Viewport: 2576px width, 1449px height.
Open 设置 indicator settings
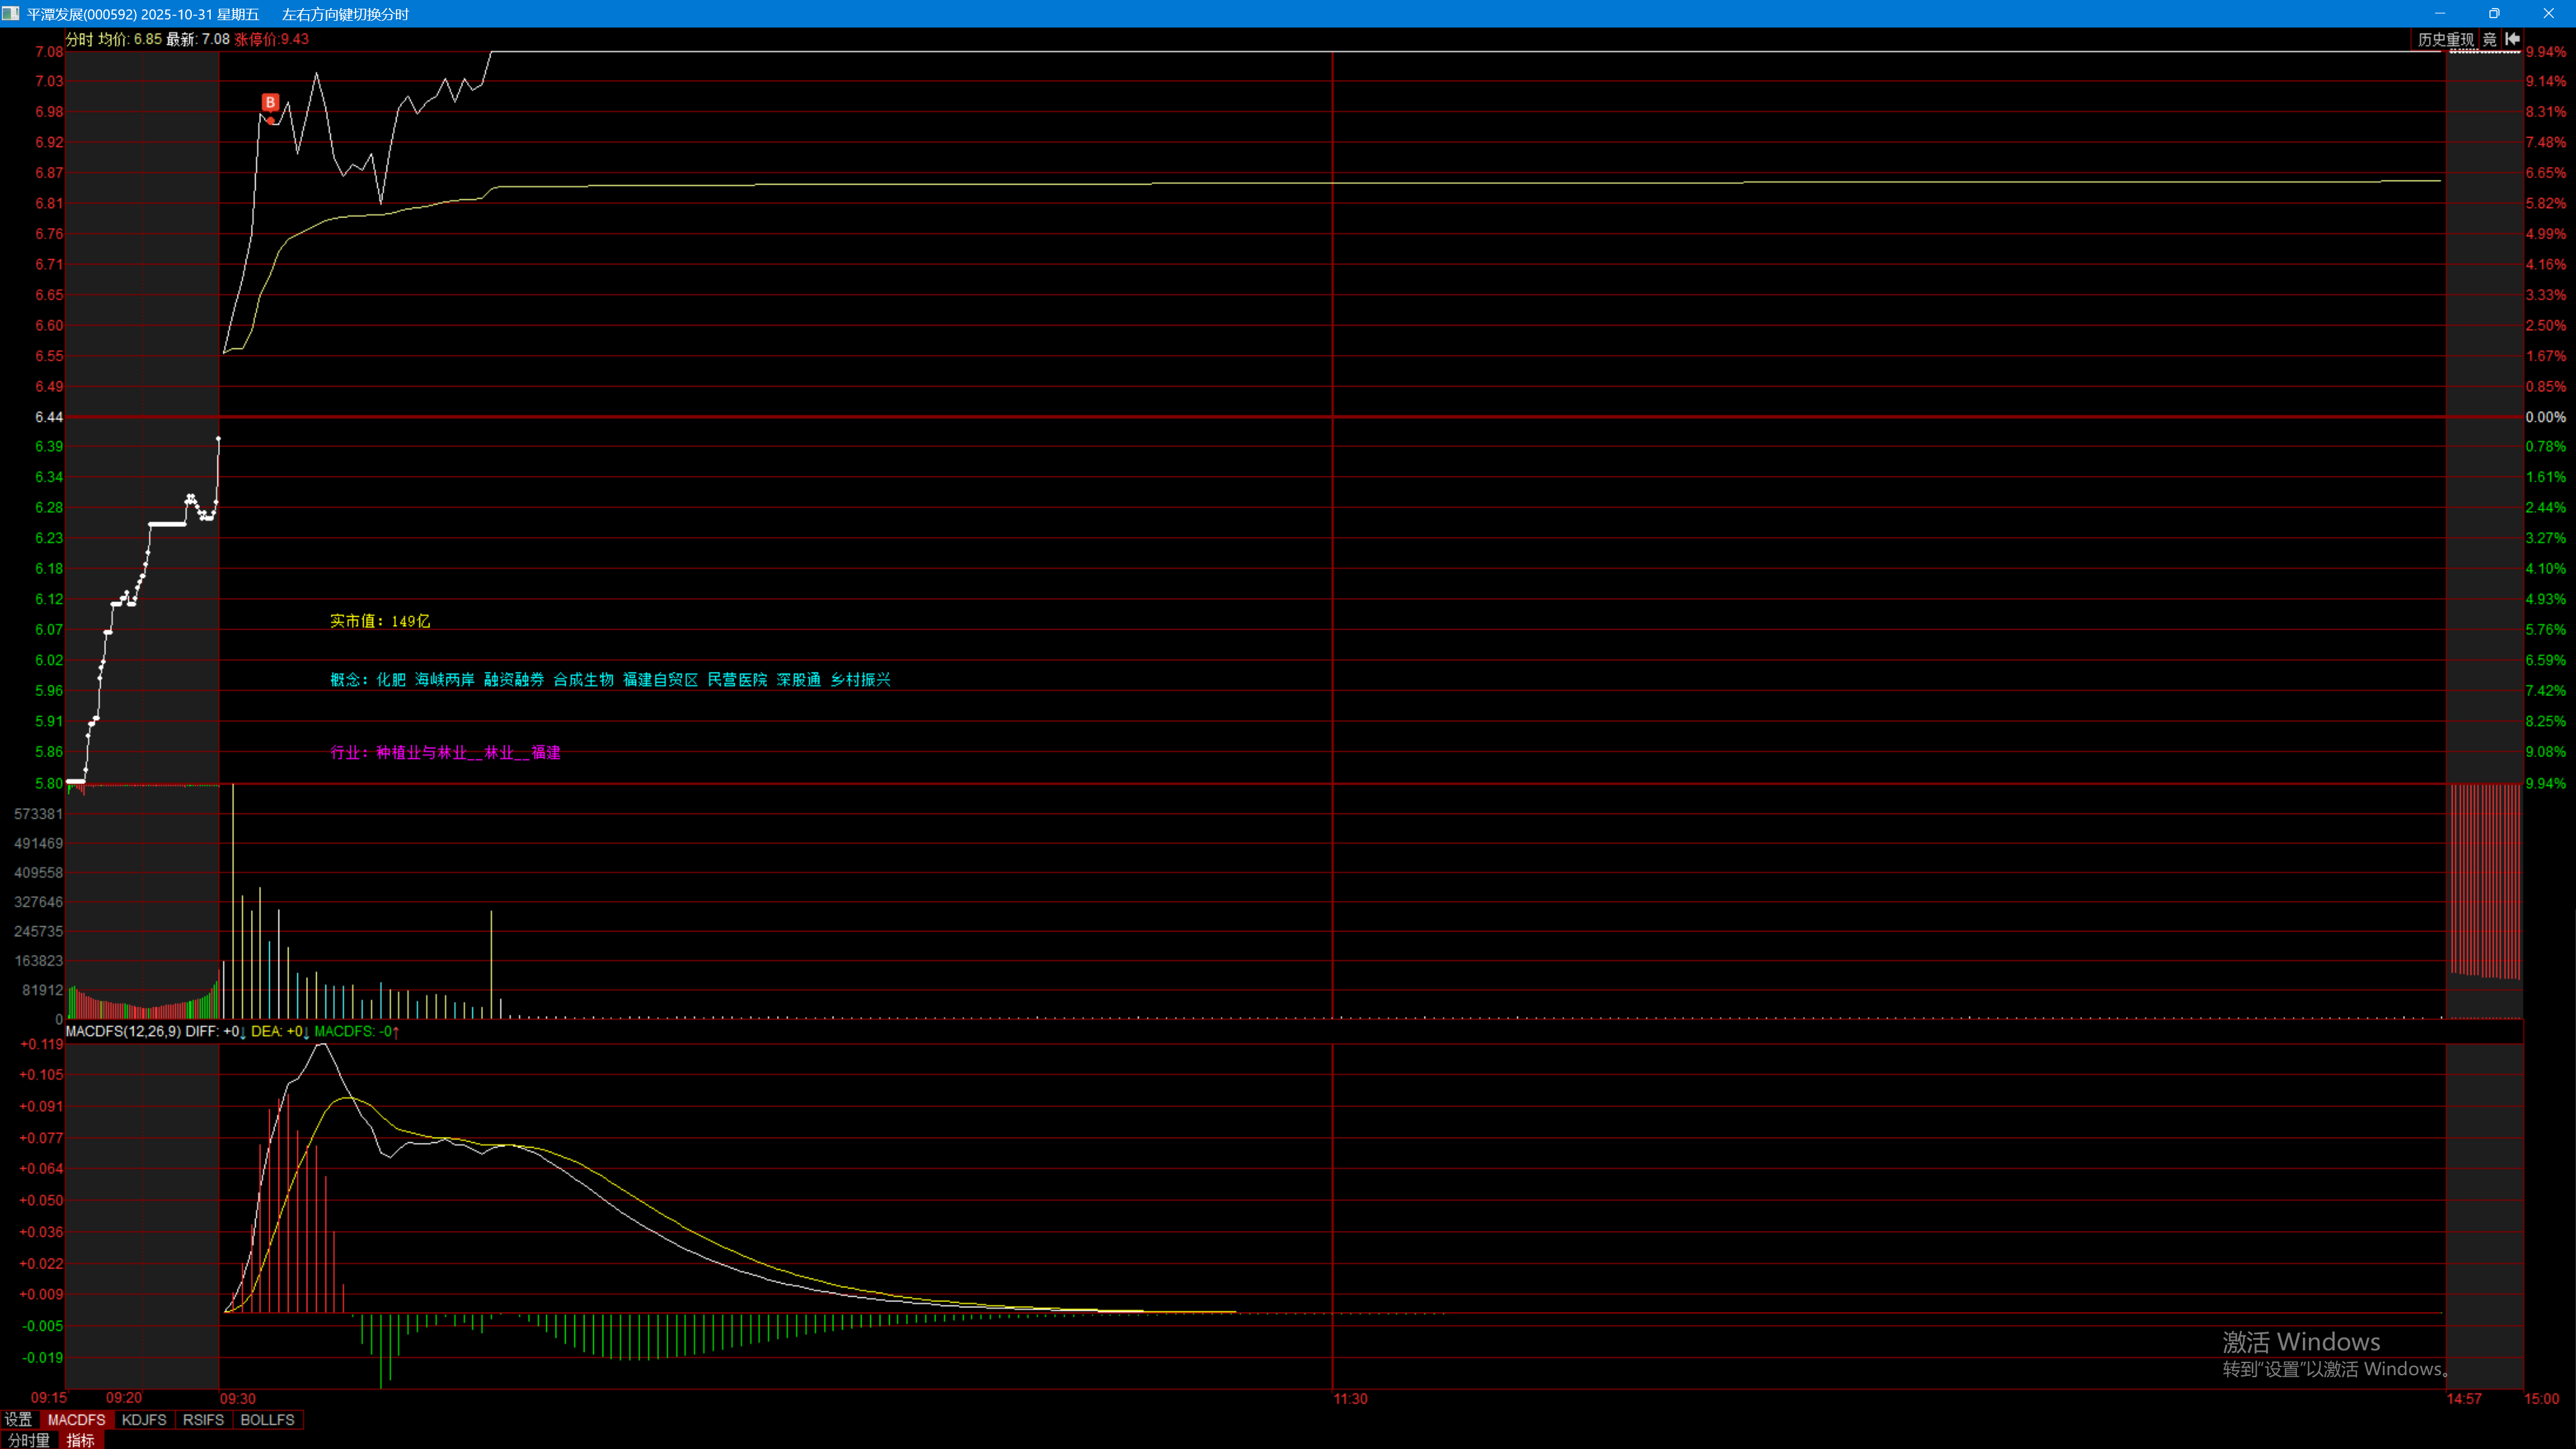tap(18, 1420)
